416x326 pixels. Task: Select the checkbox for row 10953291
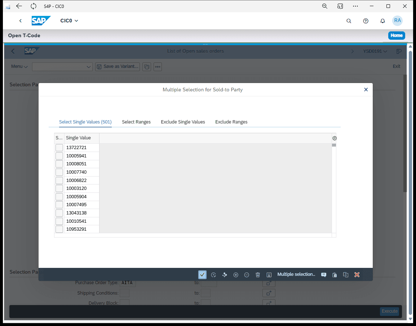pos(59,229)
